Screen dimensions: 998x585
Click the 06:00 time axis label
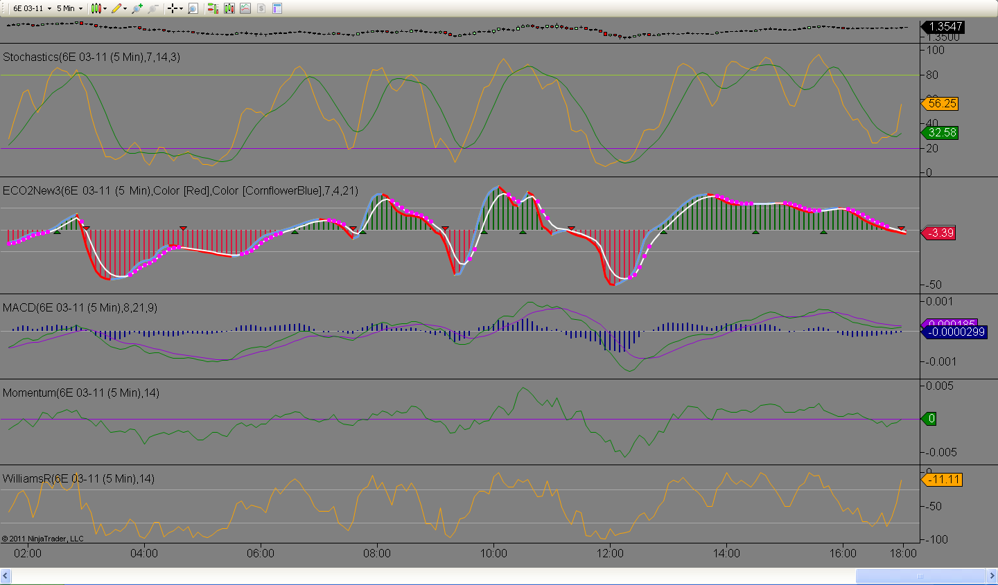click(261, 553)
